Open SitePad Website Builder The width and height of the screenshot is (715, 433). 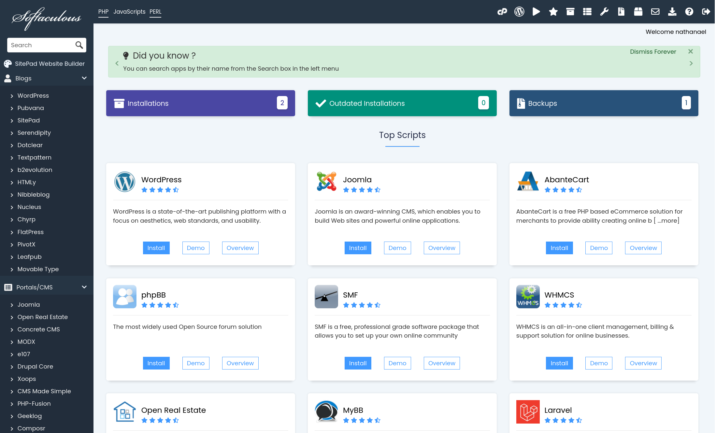click(x=44, y=63)
